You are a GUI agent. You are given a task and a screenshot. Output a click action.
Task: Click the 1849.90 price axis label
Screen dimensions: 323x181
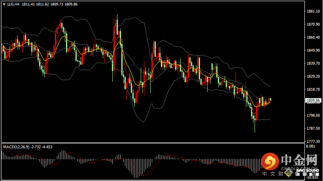(x=314, y=50)
